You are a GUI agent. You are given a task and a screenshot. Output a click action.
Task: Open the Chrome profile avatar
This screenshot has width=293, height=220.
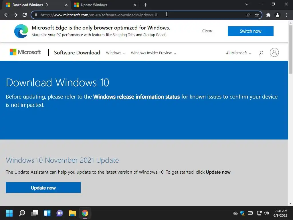click(x=278, y=15)
